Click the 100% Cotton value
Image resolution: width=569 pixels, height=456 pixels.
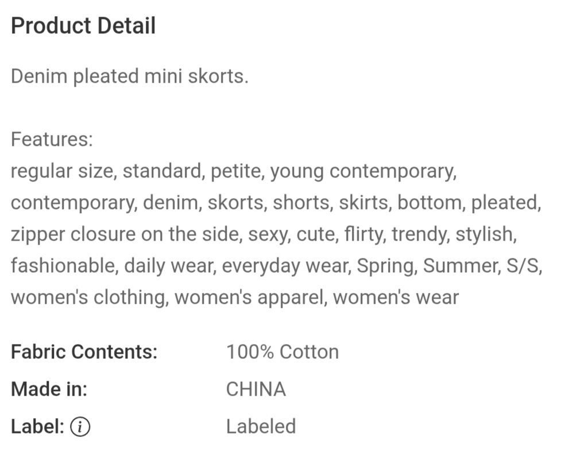point(282,352)
